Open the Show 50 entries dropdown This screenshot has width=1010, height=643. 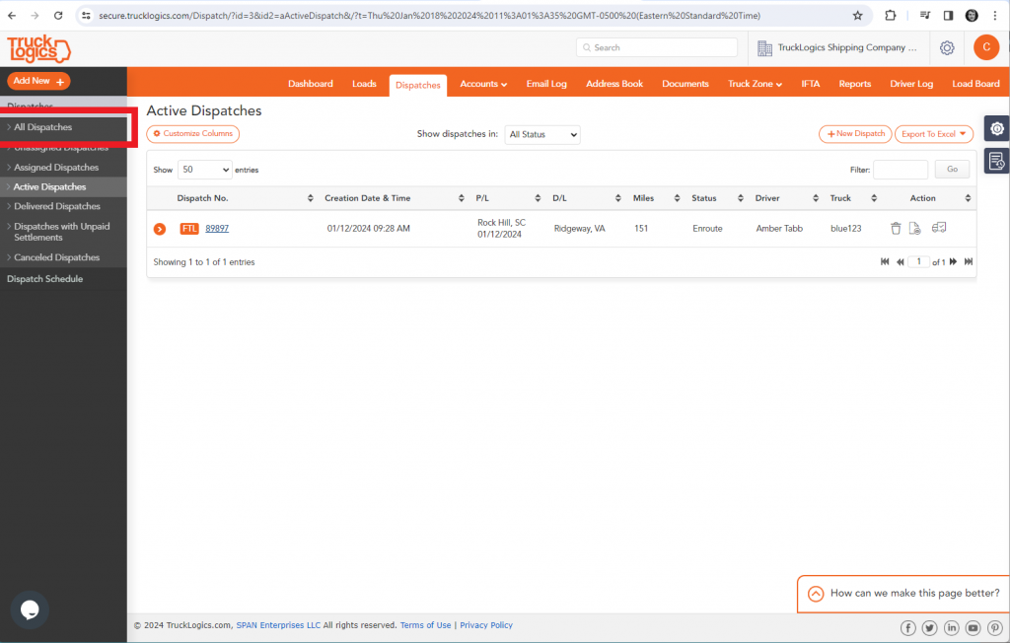(x=204, y=170)
